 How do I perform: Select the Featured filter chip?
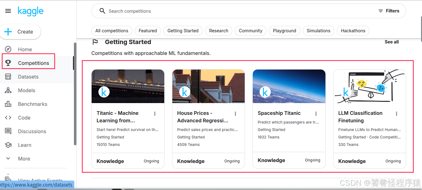click(148, 31)
